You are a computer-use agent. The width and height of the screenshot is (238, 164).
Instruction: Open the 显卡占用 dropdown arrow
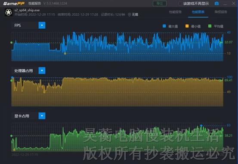click(42, 115)
